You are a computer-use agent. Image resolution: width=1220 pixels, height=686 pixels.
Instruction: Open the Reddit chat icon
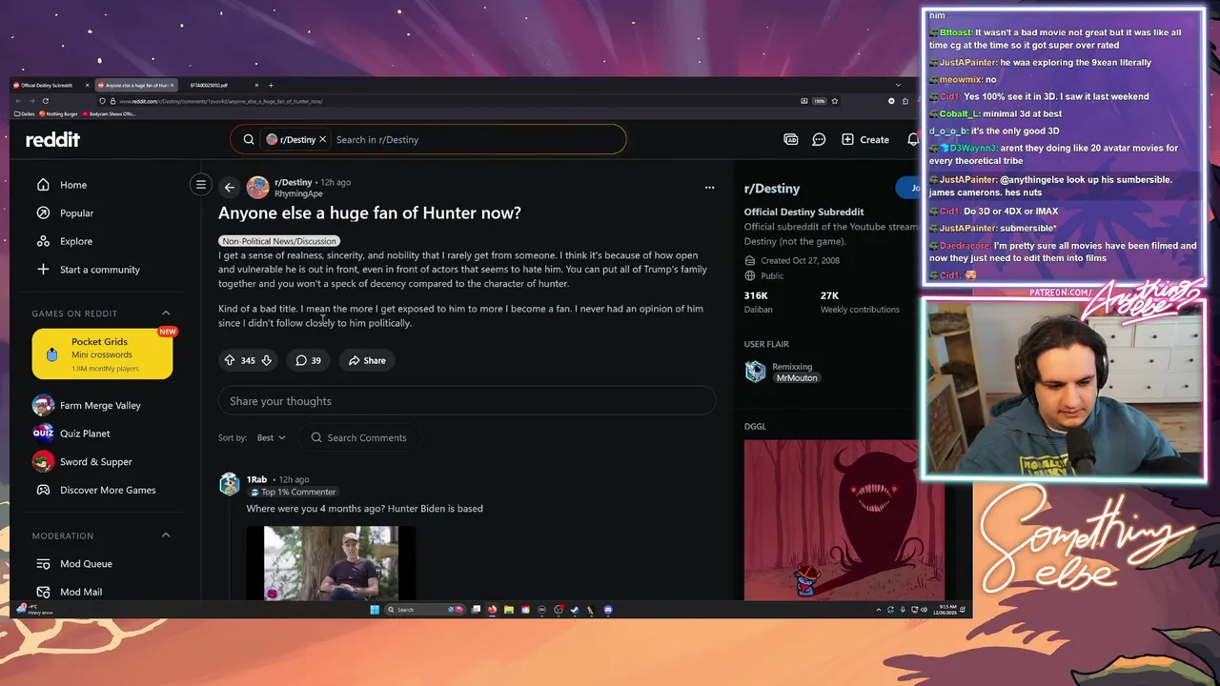click(x=819, y=139)
